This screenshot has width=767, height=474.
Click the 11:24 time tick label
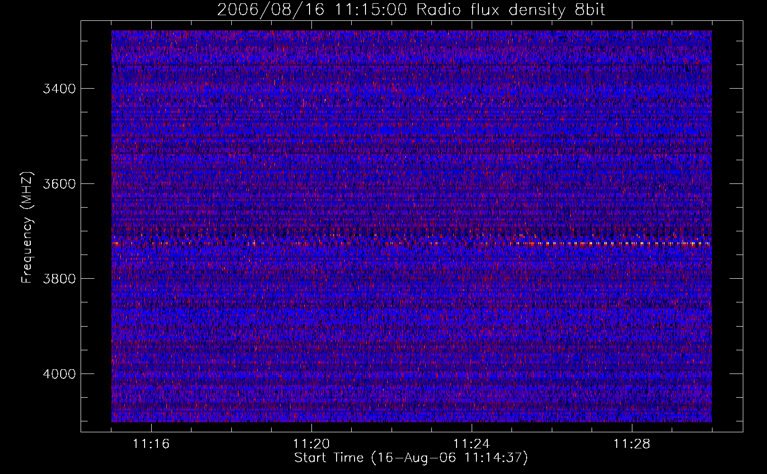click(x=472, y=444)
